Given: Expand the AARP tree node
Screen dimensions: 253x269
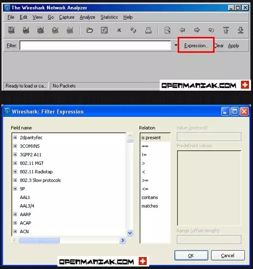Looking at the screenshot, I should pyautogui.click(x=15, y=214).
